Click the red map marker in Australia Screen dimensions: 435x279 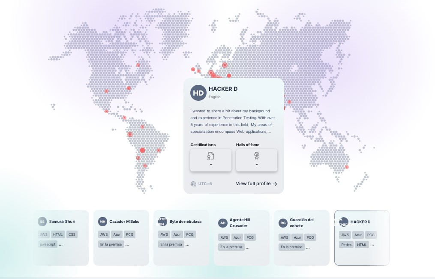[347, 167]
